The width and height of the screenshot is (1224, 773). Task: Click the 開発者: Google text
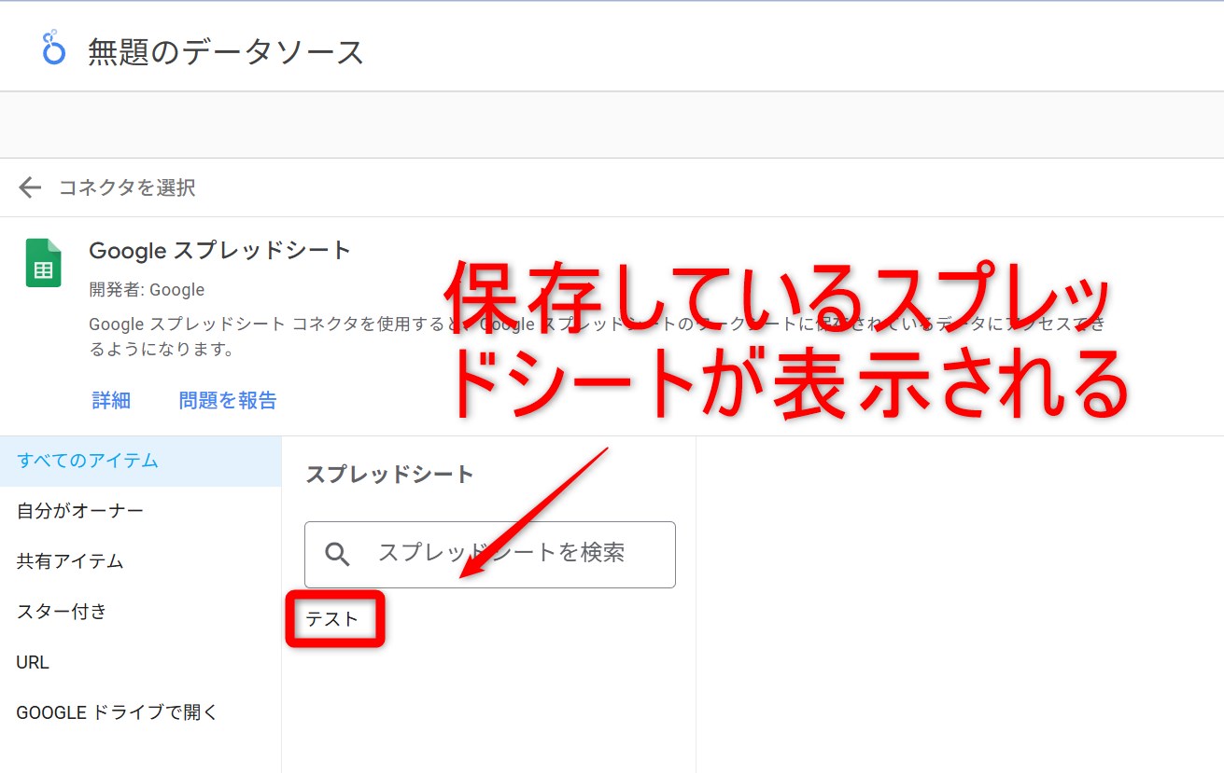click(x=147, y=290)
